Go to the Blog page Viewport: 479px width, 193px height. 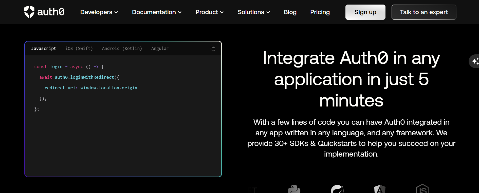tap(290, 12)
